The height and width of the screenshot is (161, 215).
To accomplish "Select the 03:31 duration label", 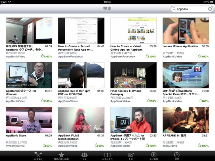I will [205, 136].
